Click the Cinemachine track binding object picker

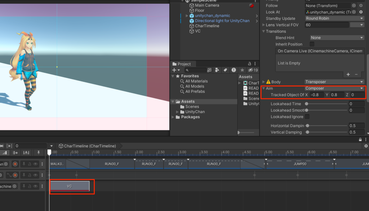click(x=14, y=186)
